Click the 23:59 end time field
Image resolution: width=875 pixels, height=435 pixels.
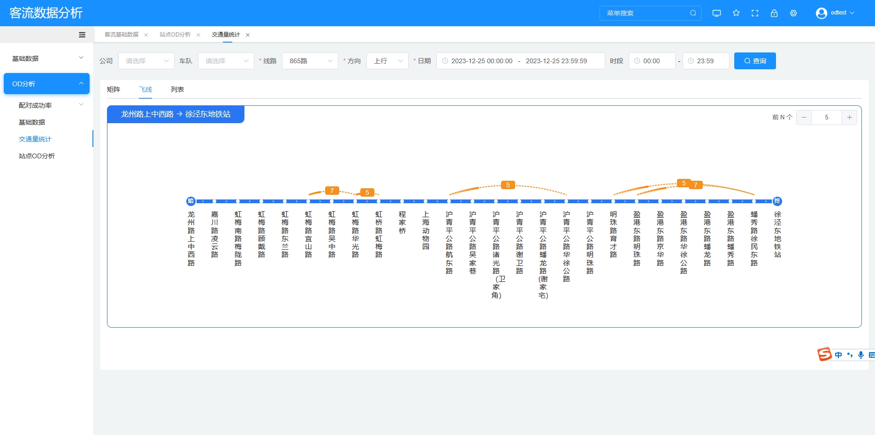tap(706, 61)
